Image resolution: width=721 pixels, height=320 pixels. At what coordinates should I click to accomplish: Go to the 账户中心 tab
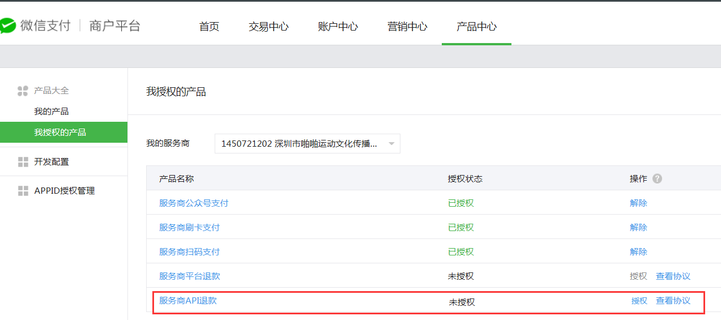(338, 27)
